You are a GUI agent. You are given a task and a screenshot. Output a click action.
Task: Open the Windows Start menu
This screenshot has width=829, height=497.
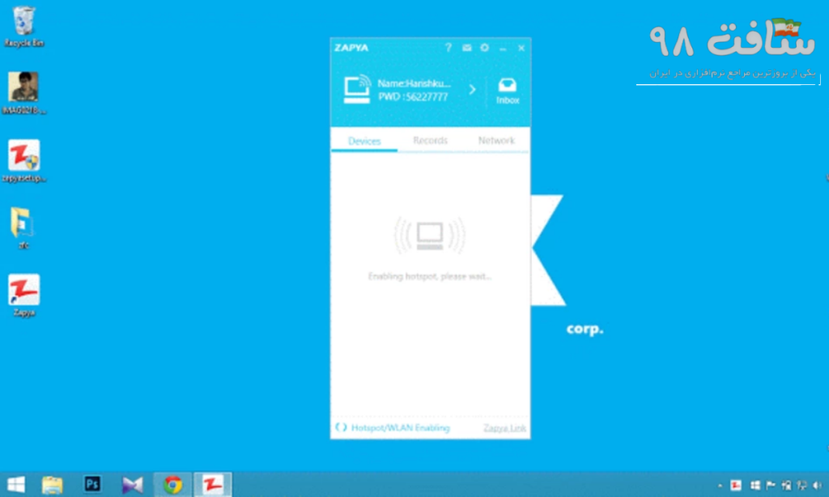coord(15,484)
